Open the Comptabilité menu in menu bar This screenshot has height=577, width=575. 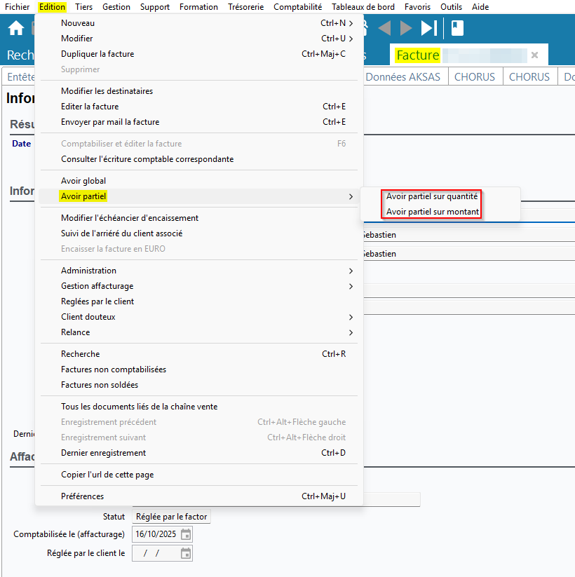click(x=297, y=7)
